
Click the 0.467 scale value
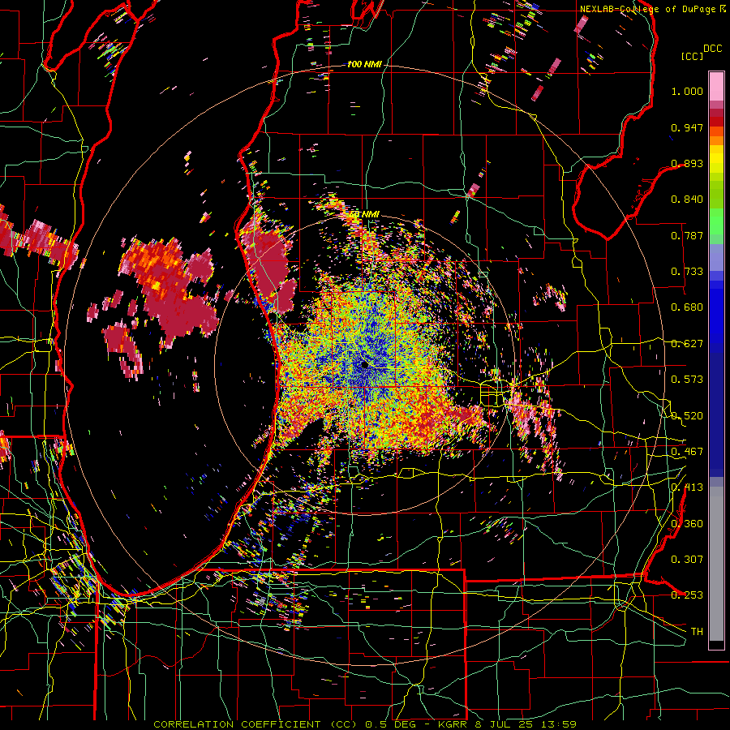point(687,452)
